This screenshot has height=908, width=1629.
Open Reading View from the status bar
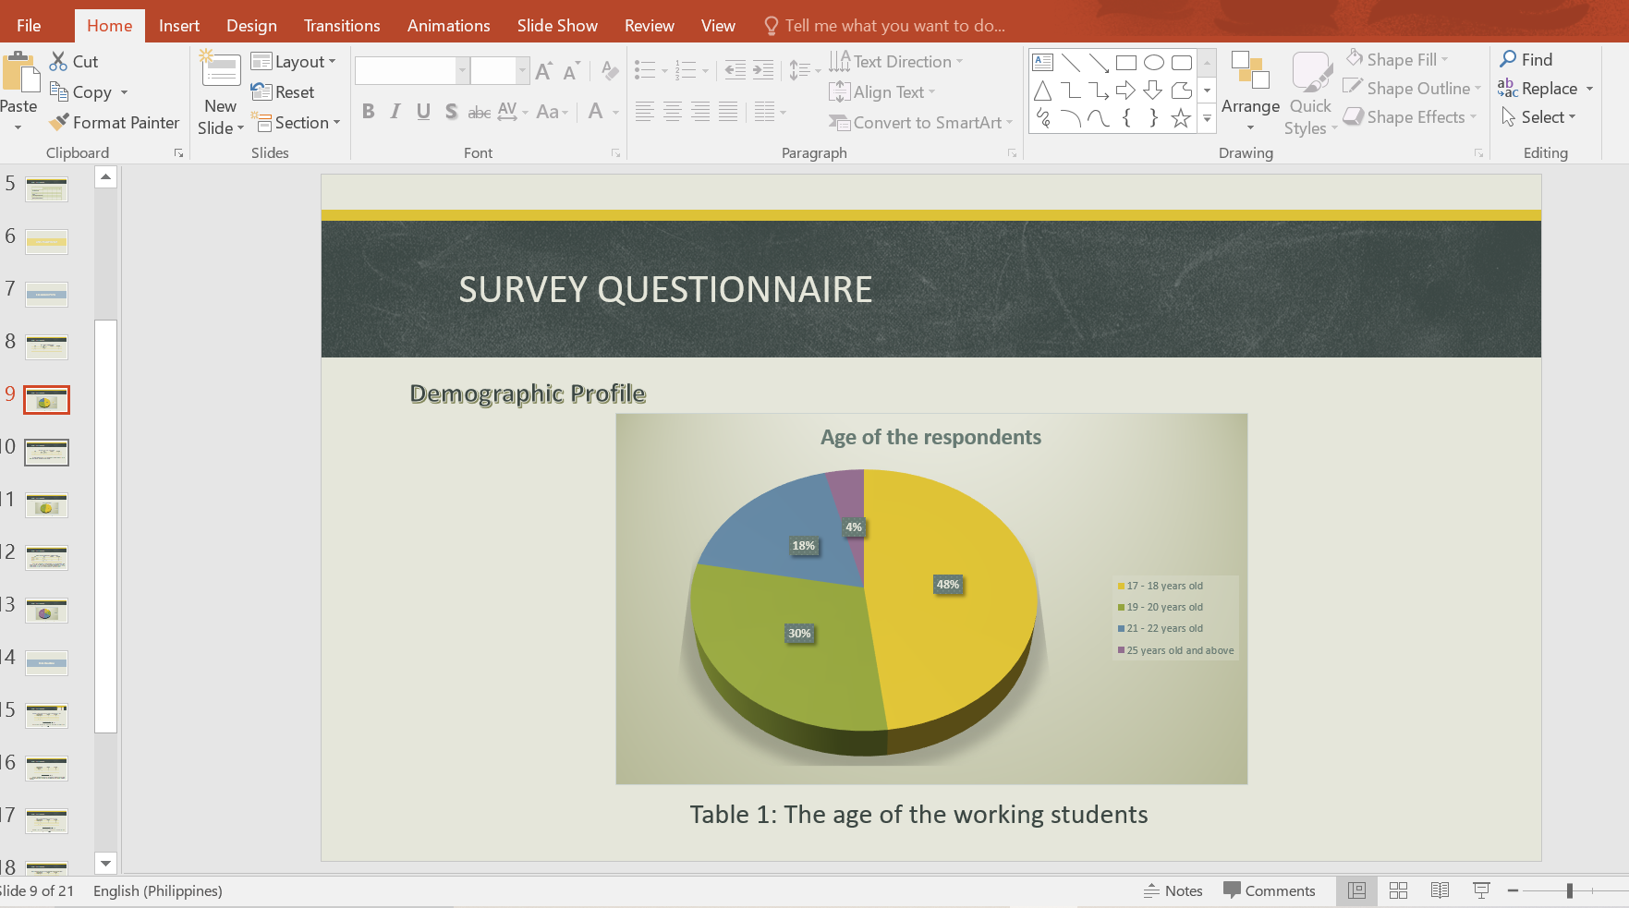(1440, 890)
